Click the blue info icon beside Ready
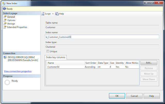This screenshot has width=165, height=104. (4, 9)
